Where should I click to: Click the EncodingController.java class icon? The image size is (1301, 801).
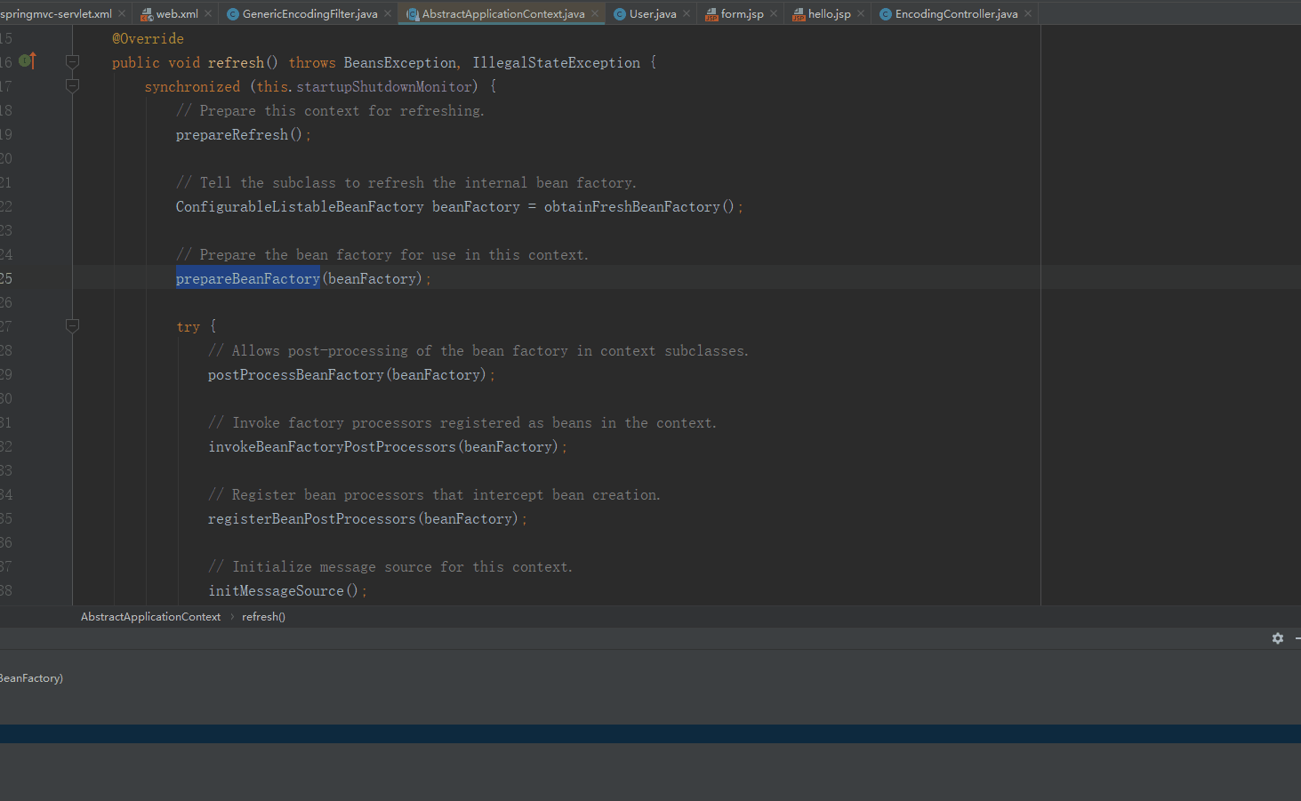(x=886, y=14)
